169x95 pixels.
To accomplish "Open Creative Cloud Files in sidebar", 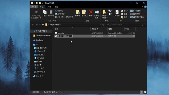I will [x=42, y=36].
